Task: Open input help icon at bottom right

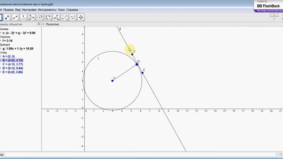Action: point(280,154)
